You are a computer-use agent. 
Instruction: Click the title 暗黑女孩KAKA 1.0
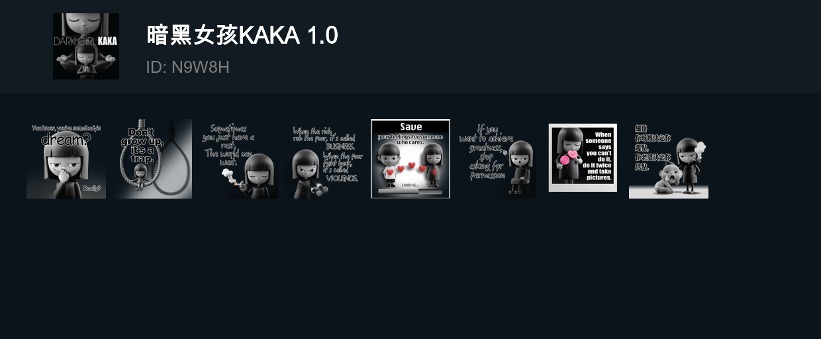242,35
